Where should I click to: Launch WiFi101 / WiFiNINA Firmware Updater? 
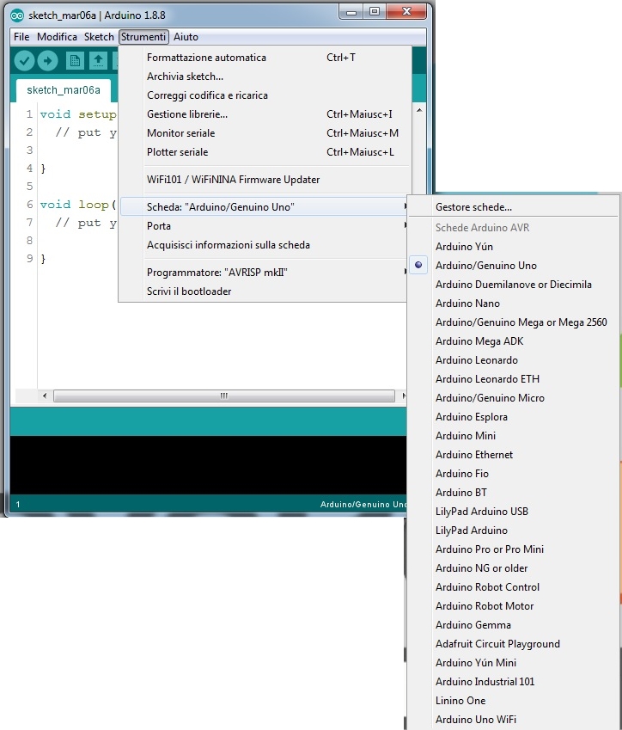[264, 179]
